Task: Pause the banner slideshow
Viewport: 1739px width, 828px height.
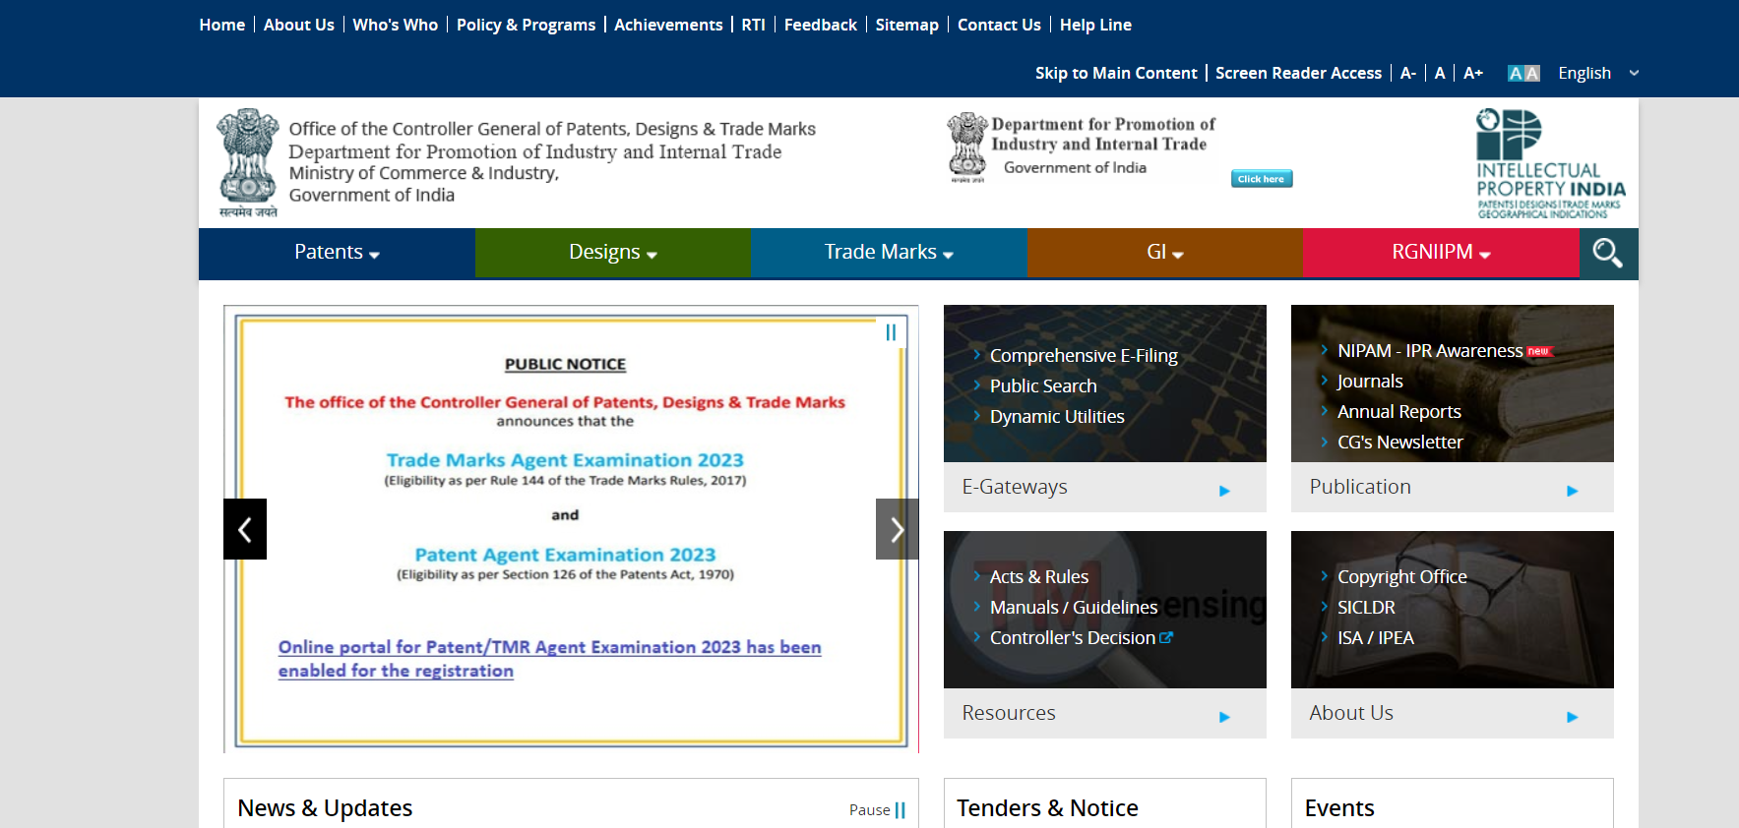Action: pos(891,332)
